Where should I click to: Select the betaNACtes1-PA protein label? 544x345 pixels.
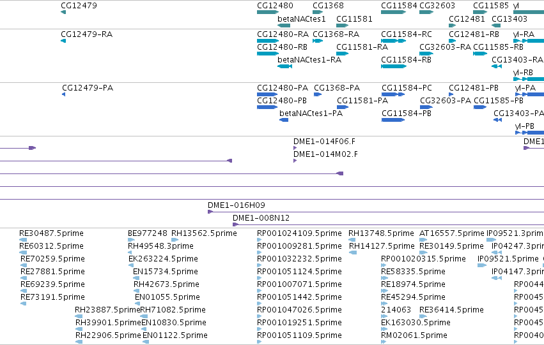point(311,113)
